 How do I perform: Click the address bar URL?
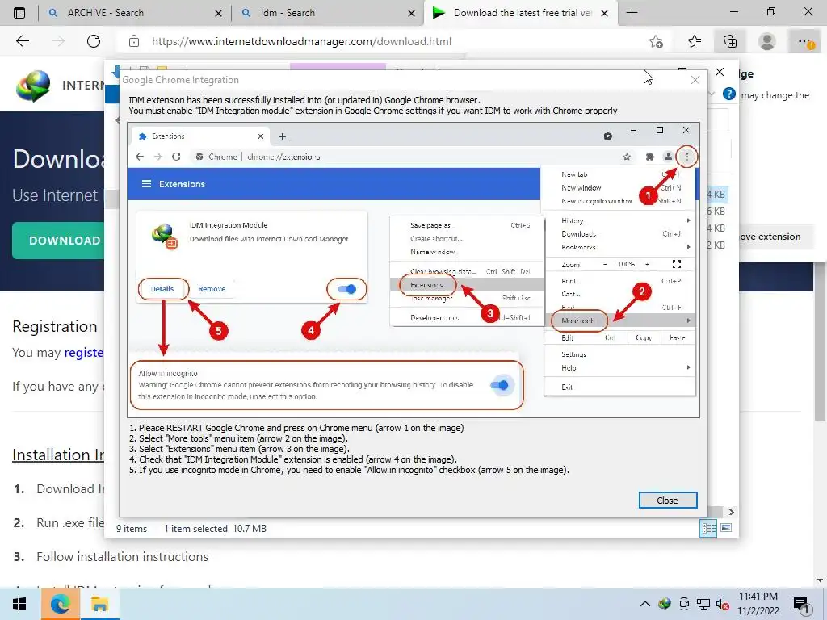coord(301,41)
